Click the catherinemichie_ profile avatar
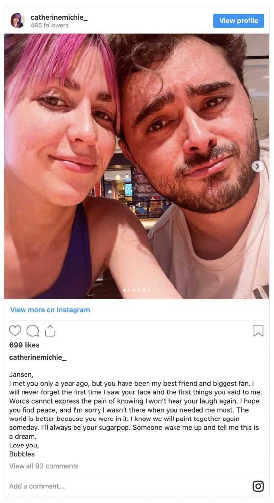The image size is (274, 503). (x=18, y=21)
